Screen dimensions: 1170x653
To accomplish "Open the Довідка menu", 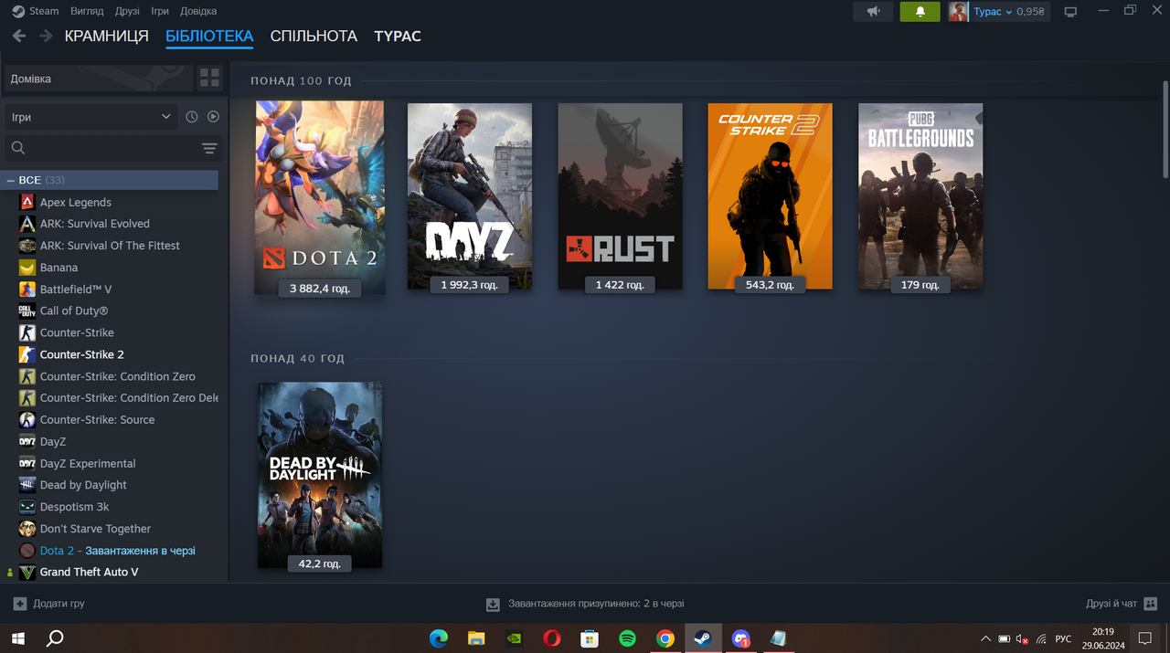I will [x=198, y=11].
